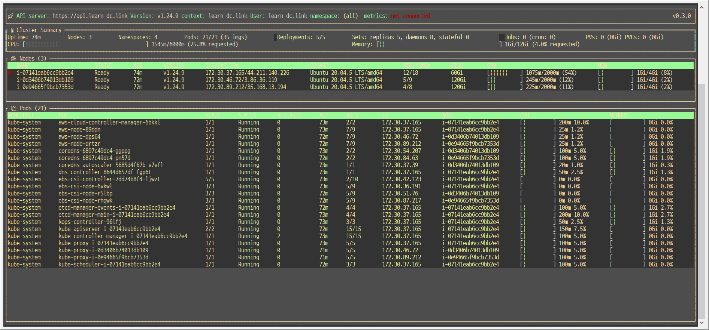The image size is (709, 330).
Task: Select pod kube-proxy-i-0e94665f9bcb7353d
Action: click(351, 257)
